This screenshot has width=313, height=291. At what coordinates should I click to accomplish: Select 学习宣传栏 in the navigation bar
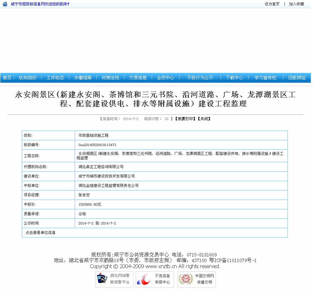pyautogui.click(x=265, y=78)
